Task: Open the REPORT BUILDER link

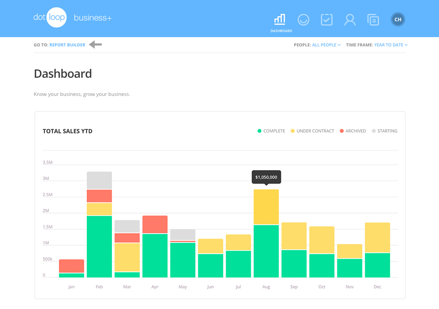Action: coord(67,44)
